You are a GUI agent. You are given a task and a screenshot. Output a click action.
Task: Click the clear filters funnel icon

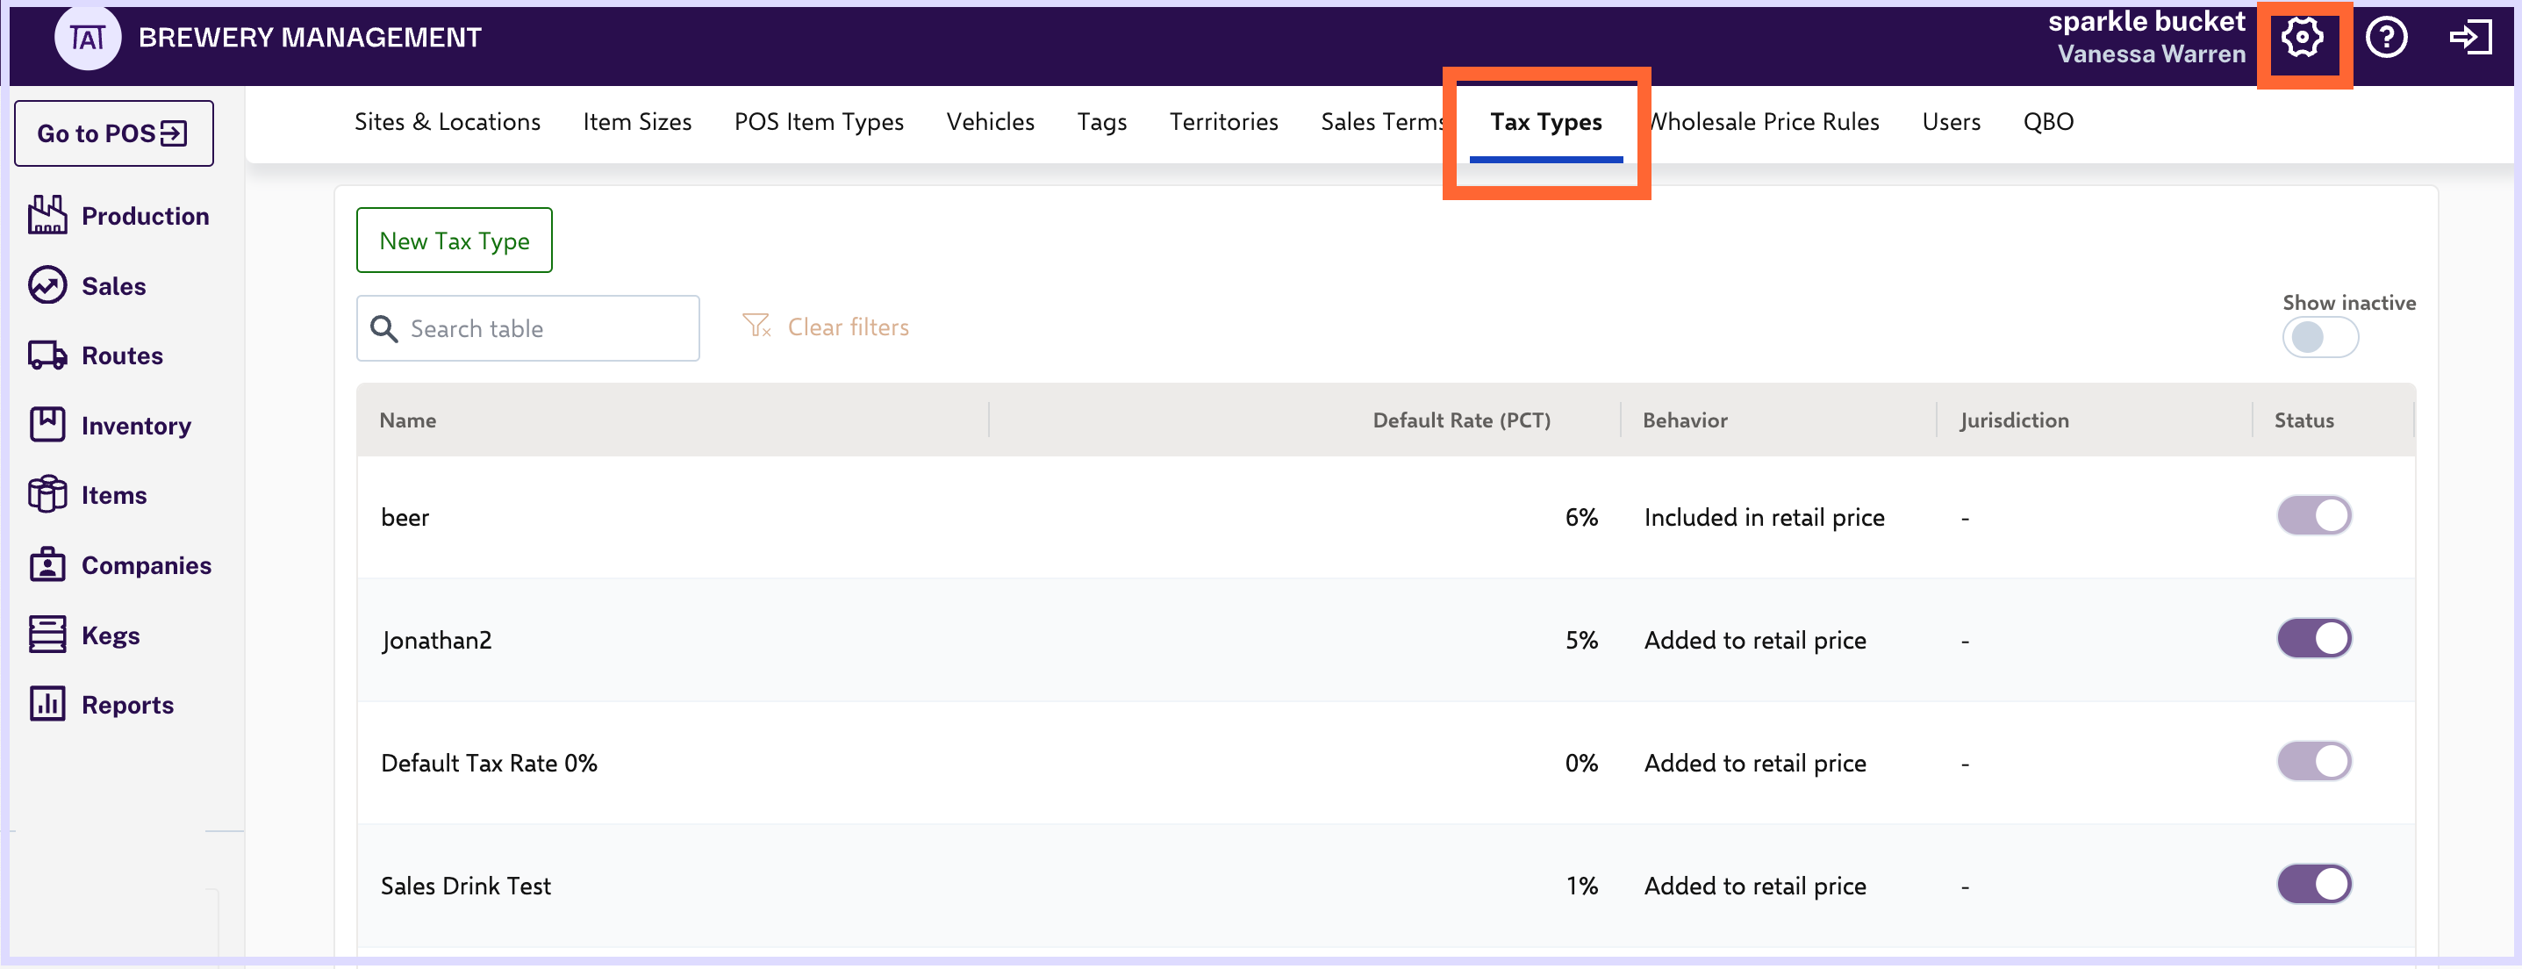click(756, 326)
